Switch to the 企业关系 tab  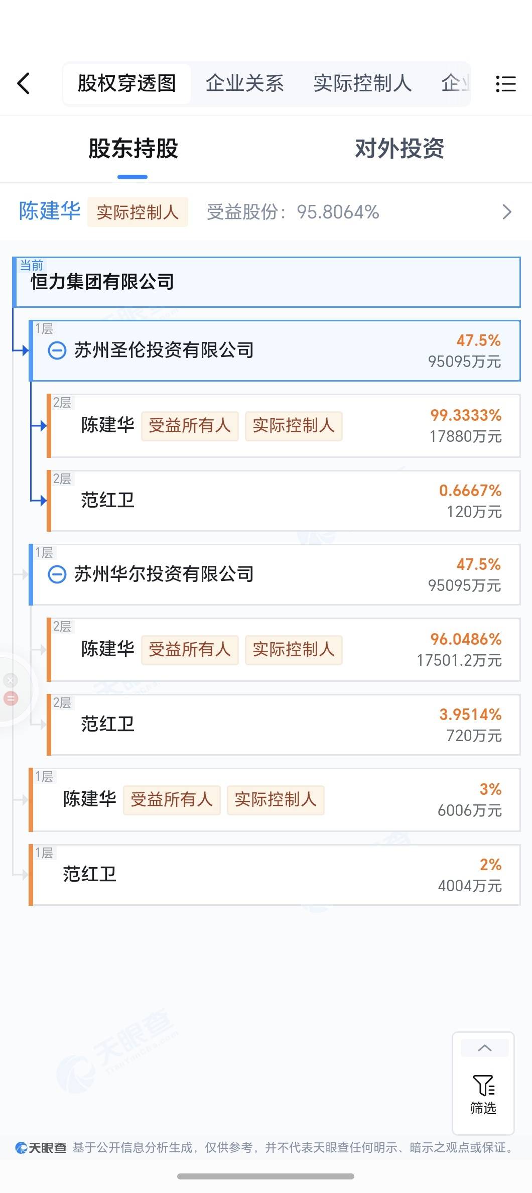[x=244, y=83]
